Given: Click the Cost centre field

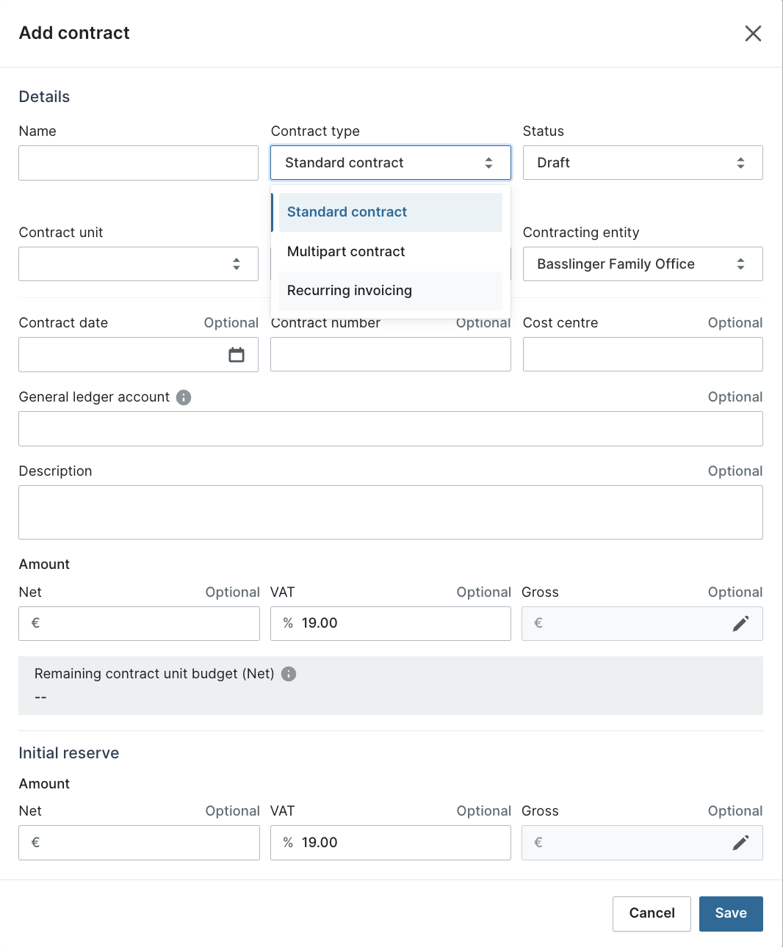Looking at the screenshot, I should 643,355.
